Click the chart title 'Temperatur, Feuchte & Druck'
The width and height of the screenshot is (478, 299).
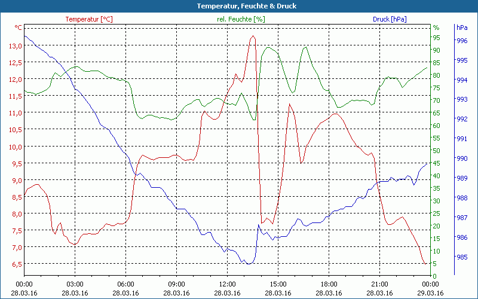pyautogui.click(x=238, y=6)
